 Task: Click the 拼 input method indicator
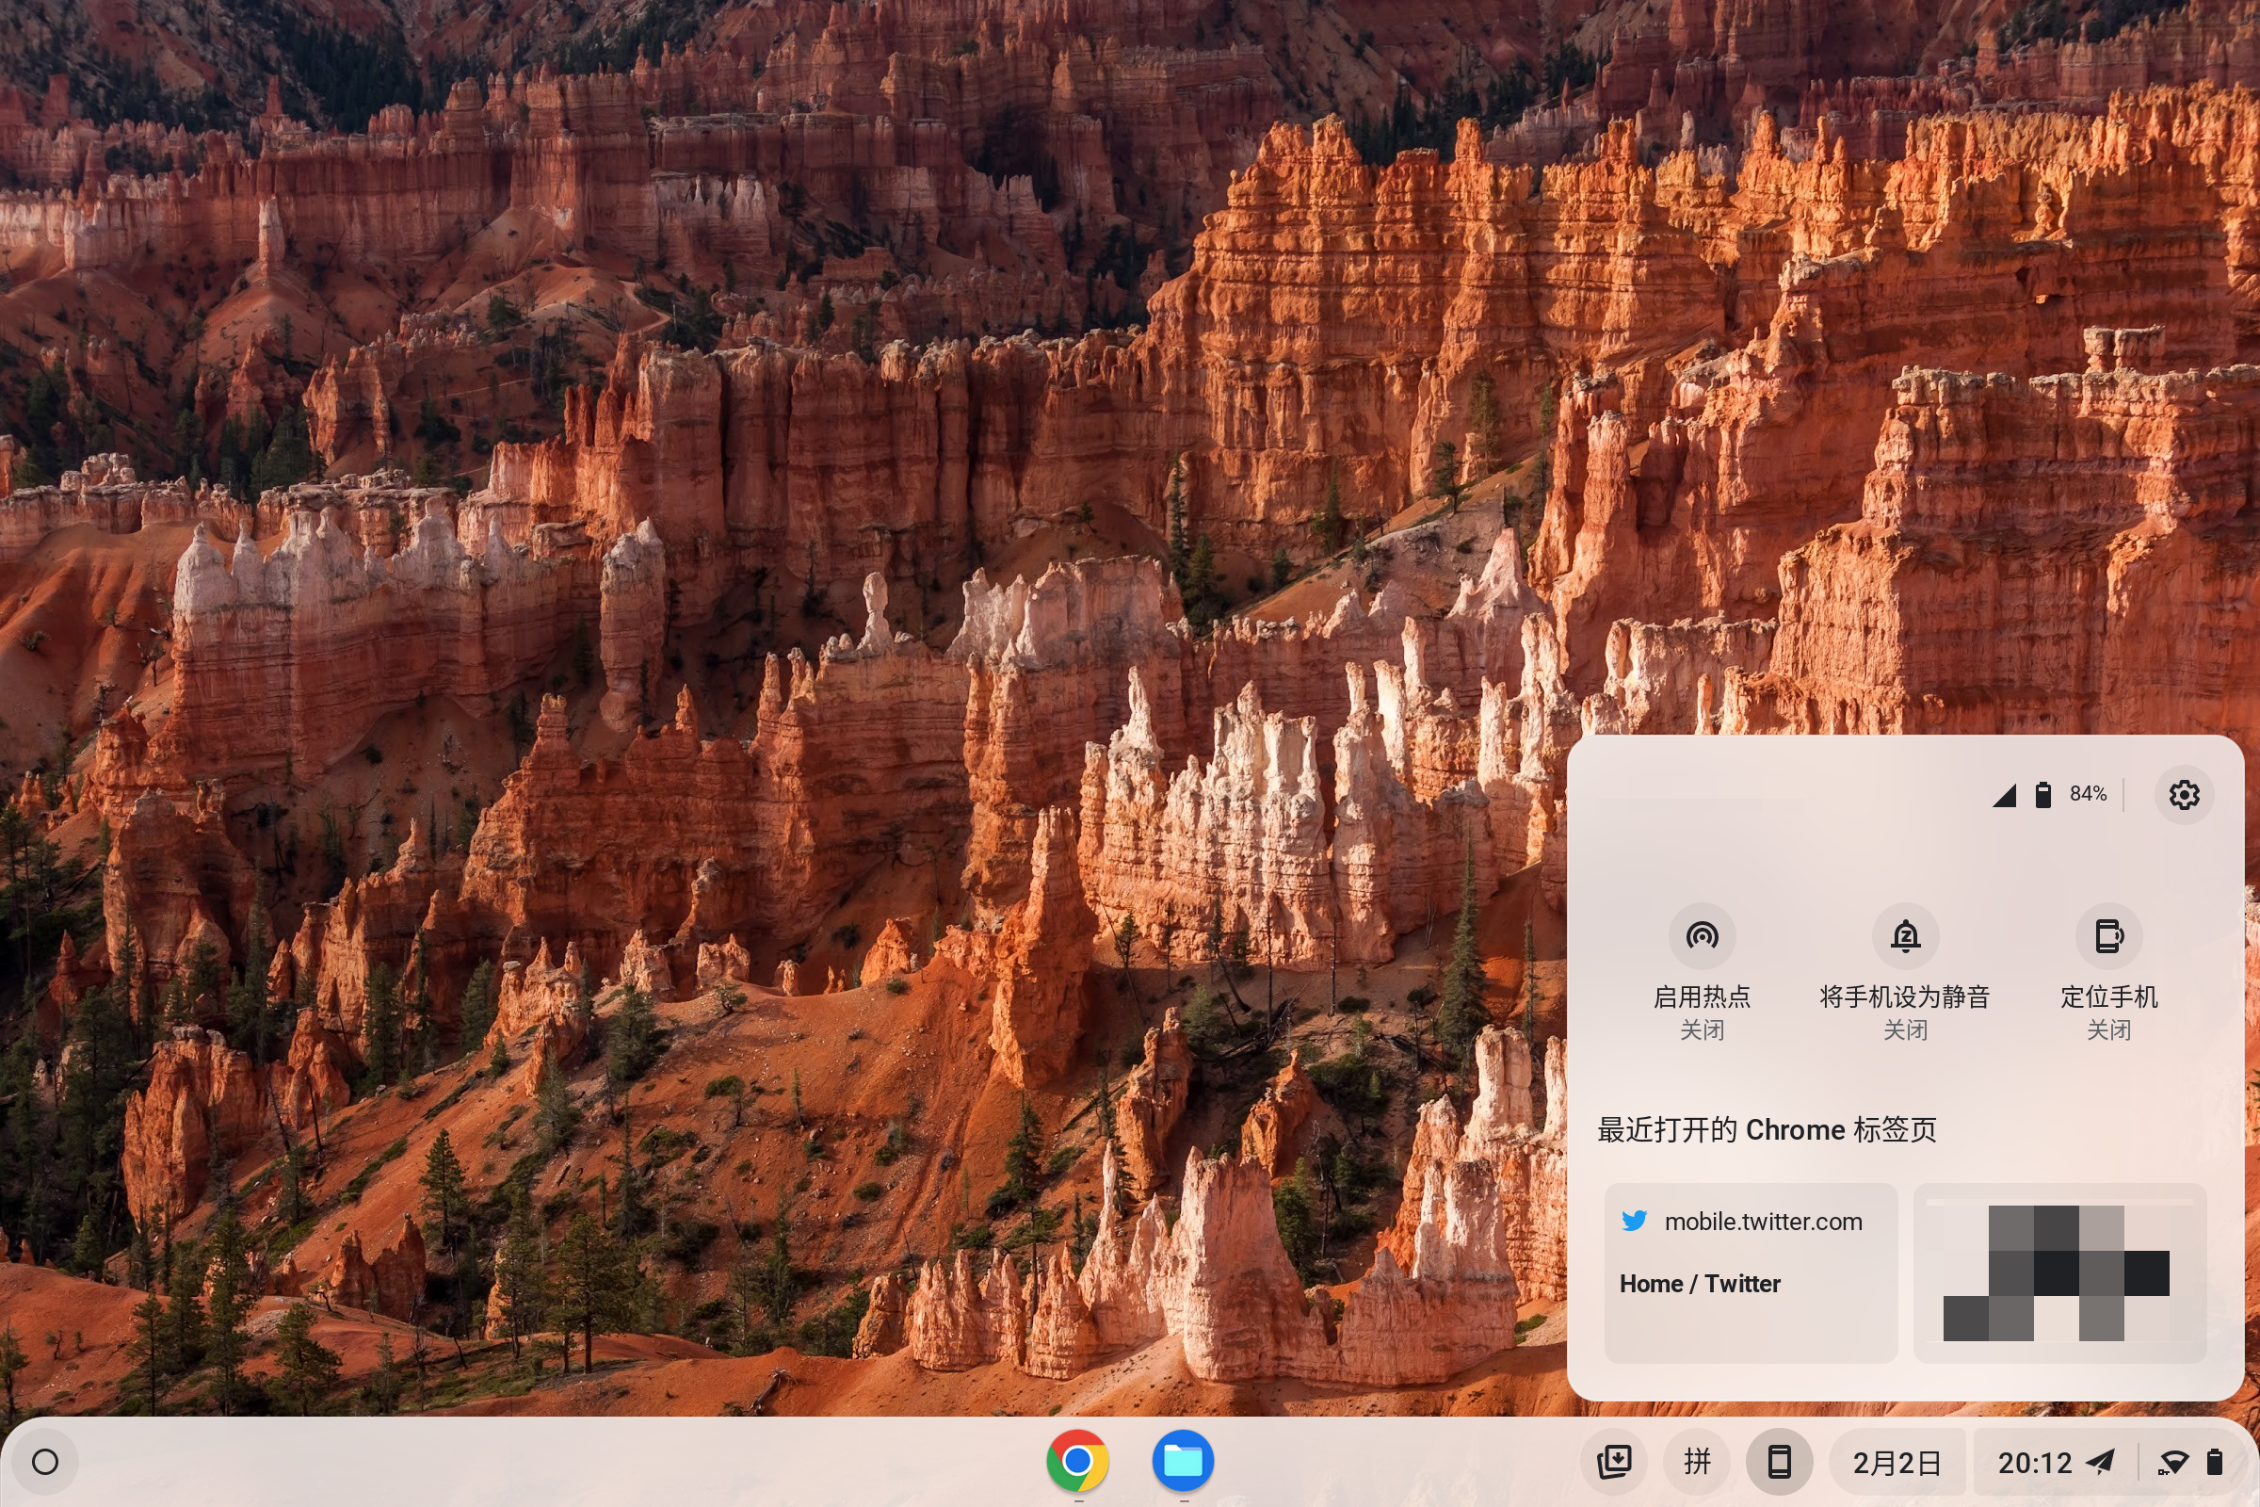1698,1462
